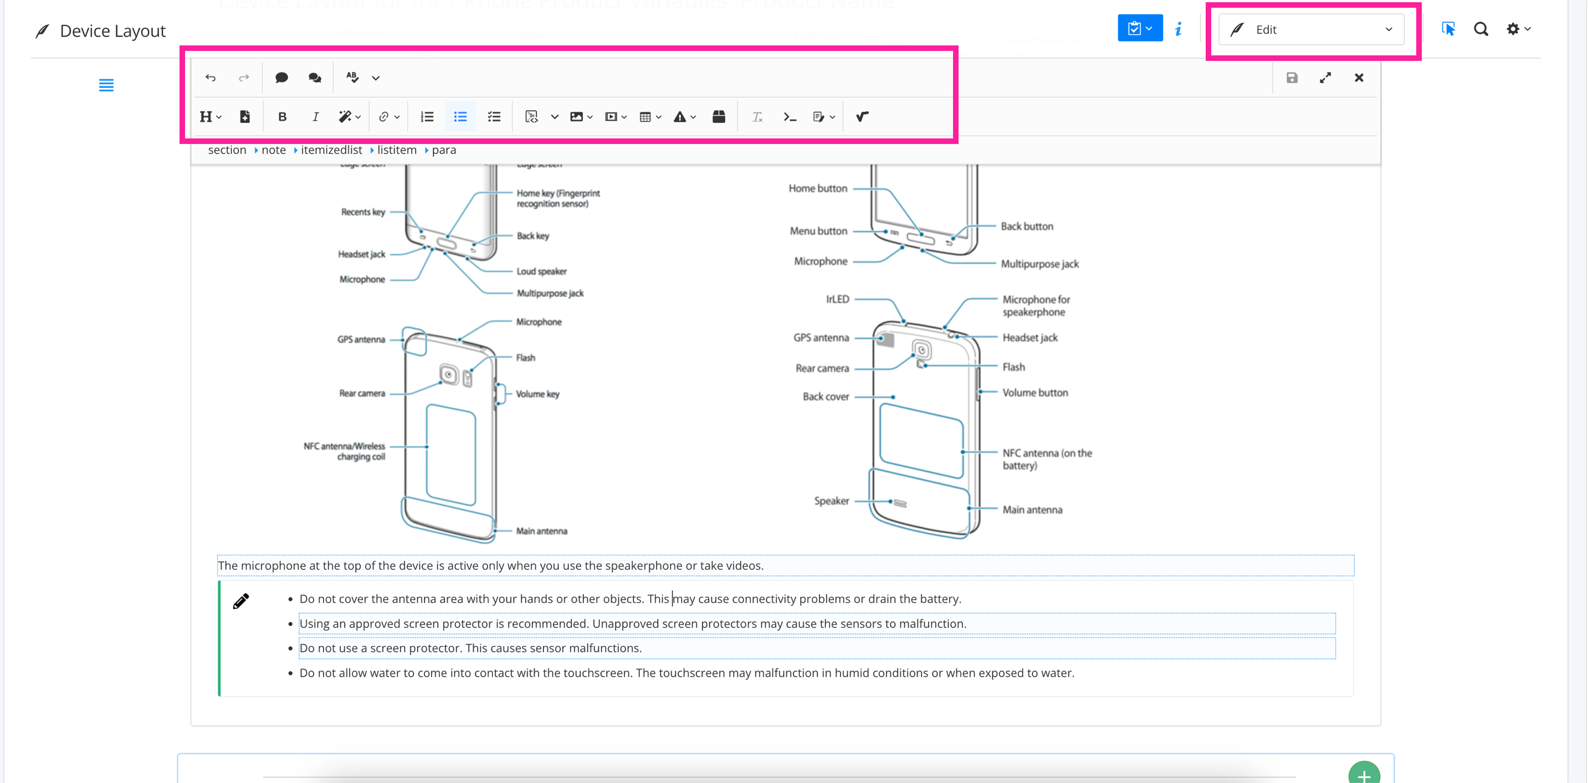Open the sidebar hamburger menu
This screenshot has width=1588, height=783.
(x=106, y=85)
